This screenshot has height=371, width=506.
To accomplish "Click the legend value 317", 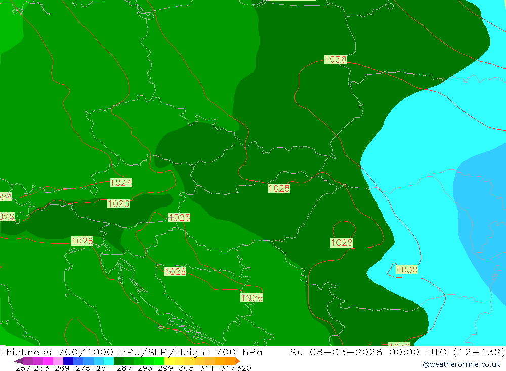I will pyautogui.click(x=228, y=368).
